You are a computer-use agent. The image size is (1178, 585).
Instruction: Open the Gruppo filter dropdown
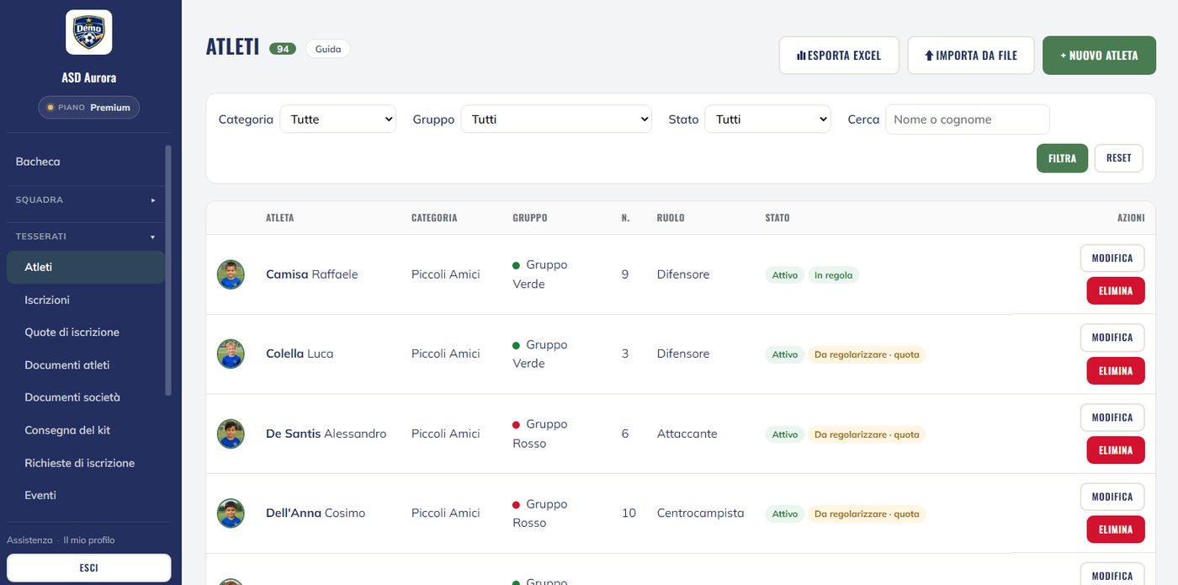pos(556,120)
